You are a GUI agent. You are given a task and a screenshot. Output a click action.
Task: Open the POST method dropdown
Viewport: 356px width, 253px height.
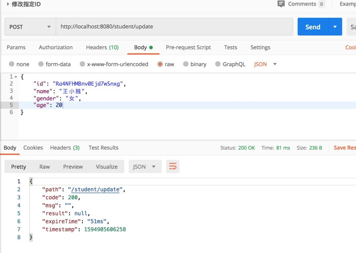(x=30, y=27)
